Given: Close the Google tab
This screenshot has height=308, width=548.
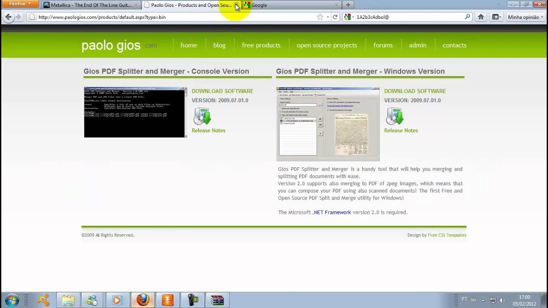Looking at the screenshot, I should tap(337, 5).
